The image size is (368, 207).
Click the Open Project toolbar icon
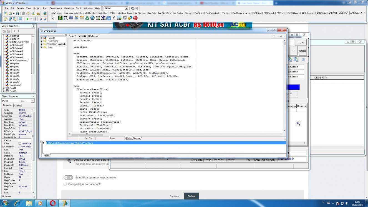(28, 14)
